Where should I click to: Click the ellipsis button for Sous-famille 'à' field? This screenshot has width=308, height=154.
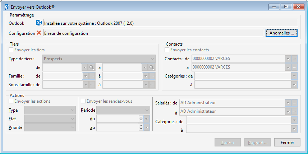[x=152, y=85]
